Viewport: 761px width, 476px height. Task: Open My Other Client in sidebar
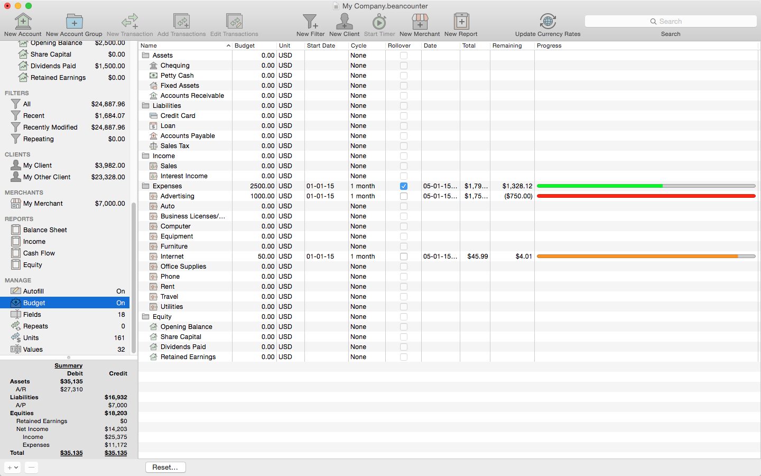pos(66,177)
